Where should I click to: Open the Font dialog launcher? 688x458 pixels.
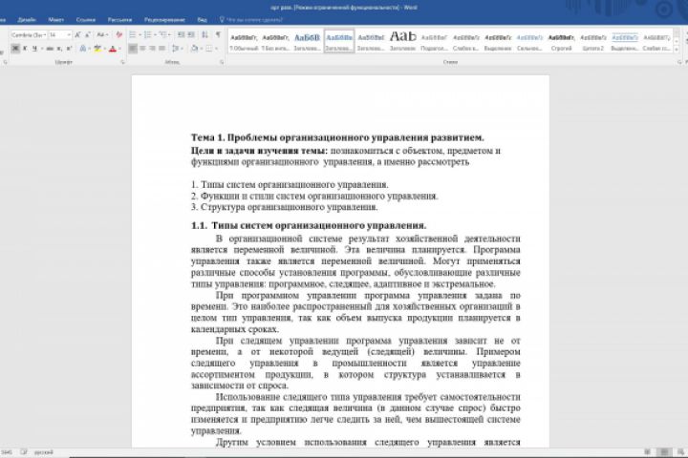pyautogui.click(x=122, y=62)
